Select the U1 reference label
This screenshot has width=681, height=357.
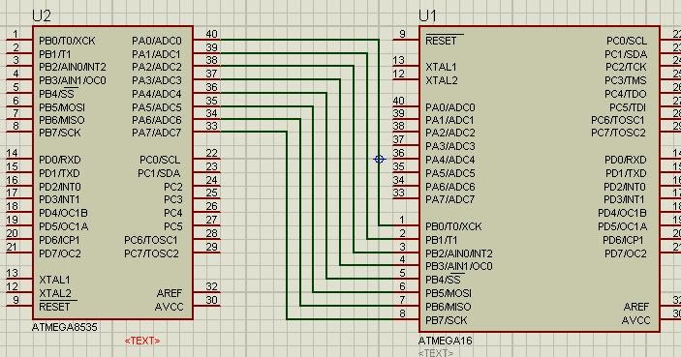(427, 15)
